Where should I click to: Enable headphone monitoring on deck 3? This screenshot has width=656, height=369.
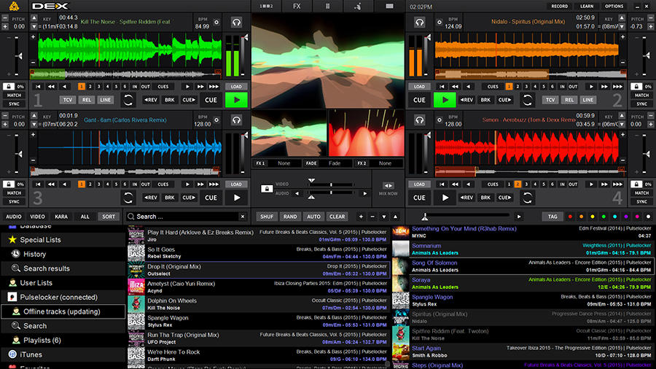pyautogui.click(x=236, y=120)
